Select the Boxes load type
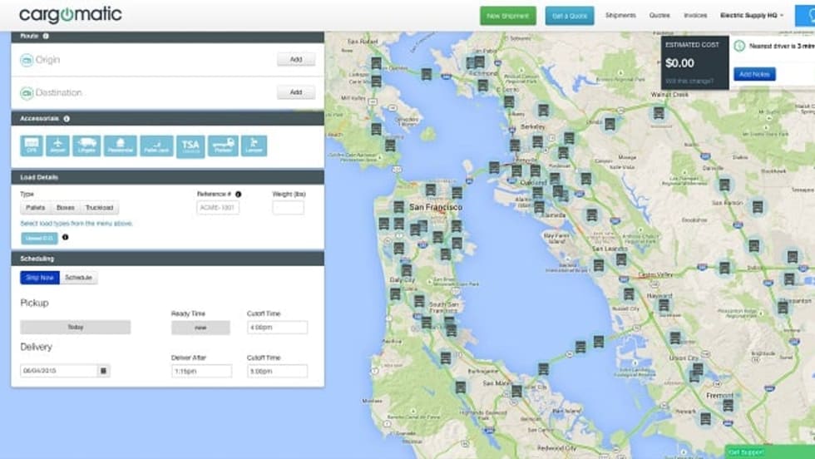The height and width of the screenshot is (459, 815). pos(65,208)
